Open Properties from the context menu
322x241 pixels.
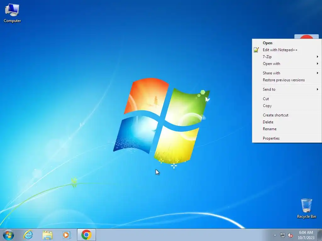pos(287,138)
